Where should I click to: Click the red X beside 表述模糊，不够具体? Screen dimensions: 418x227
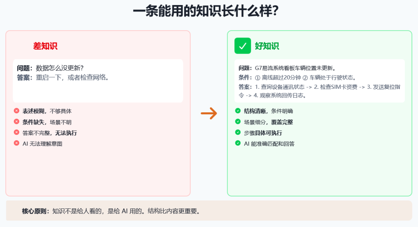(x=16, y=110)
